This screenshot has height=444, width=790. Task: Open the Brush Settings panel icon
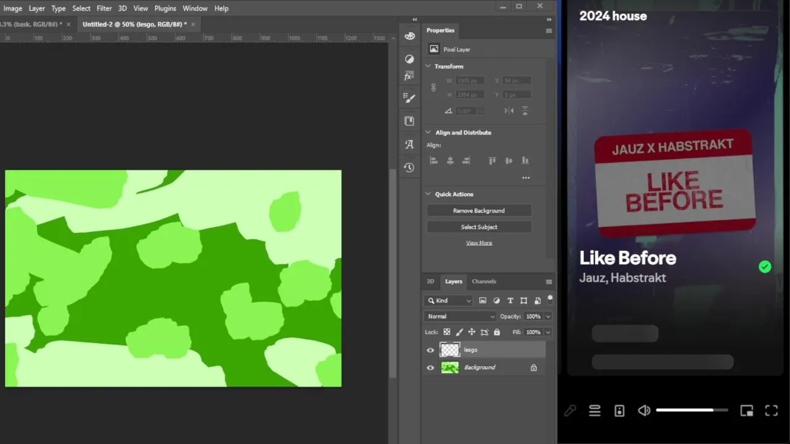point(409,97)
